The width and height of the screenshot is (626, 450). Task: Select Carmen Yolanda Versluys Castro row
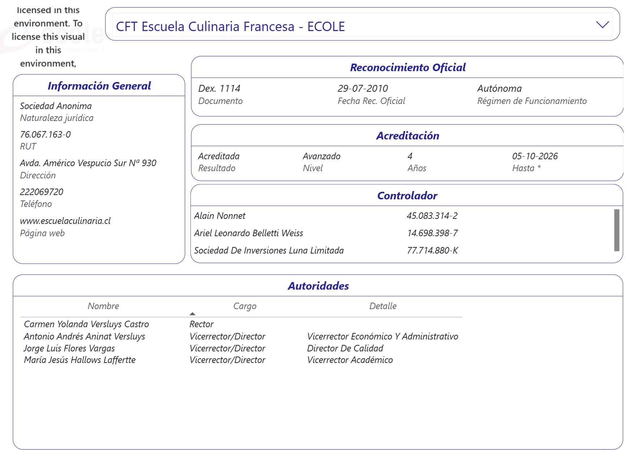pos(86,324)
